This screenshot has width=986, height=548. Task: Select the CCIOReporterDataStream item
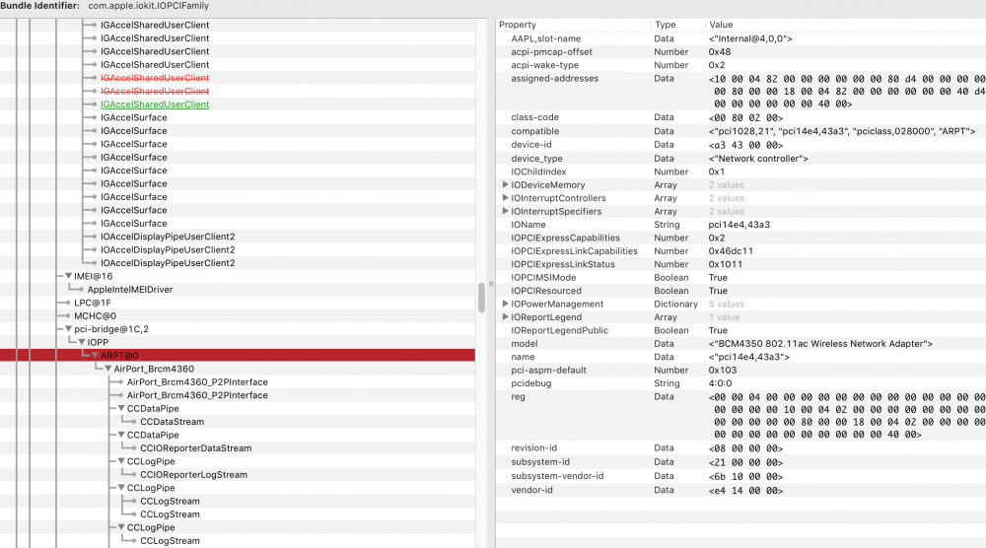195,448
